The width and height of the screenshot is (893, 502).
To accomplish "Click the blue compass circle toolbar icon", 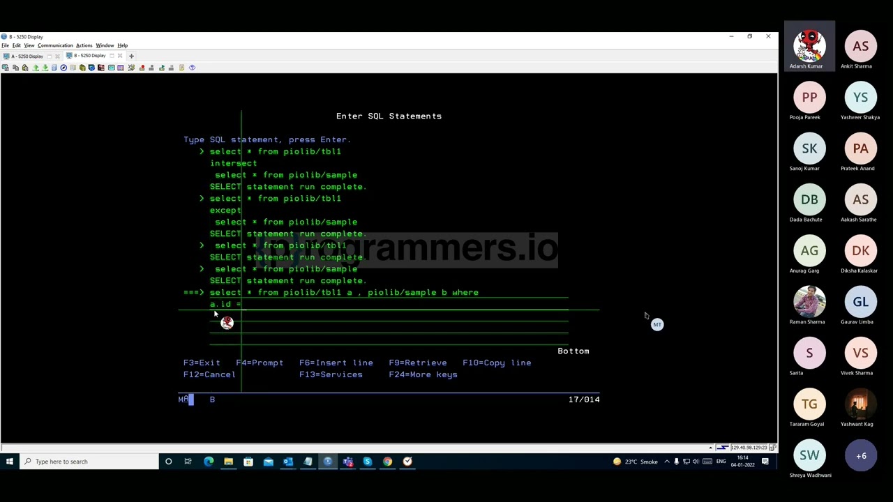I will point(63,68).
